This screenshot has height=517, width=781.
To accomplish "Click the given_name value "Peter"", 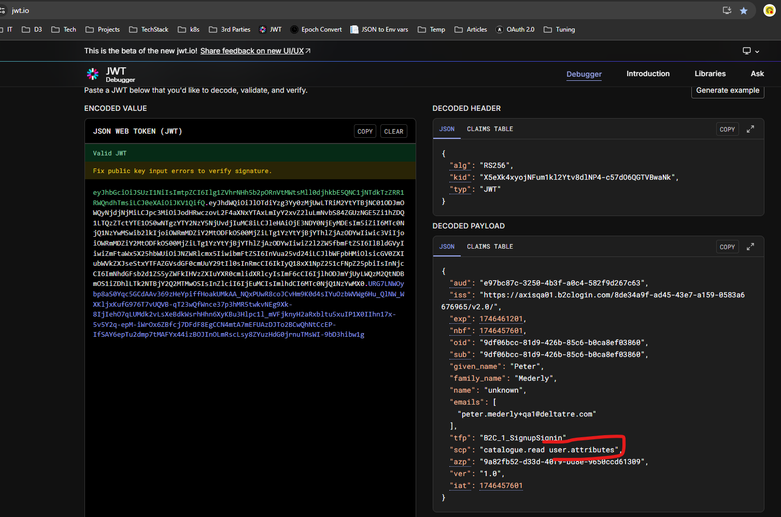I will tap(525, 366).
